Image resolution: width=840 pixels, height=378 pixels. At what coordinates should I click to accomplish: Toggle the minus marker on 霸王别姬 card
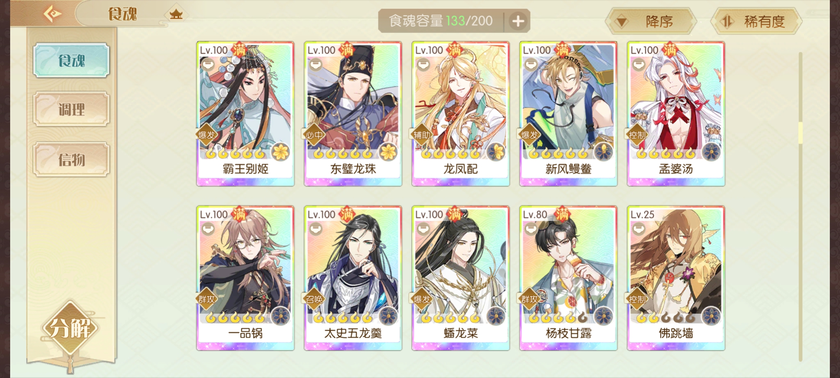(208, 64)
